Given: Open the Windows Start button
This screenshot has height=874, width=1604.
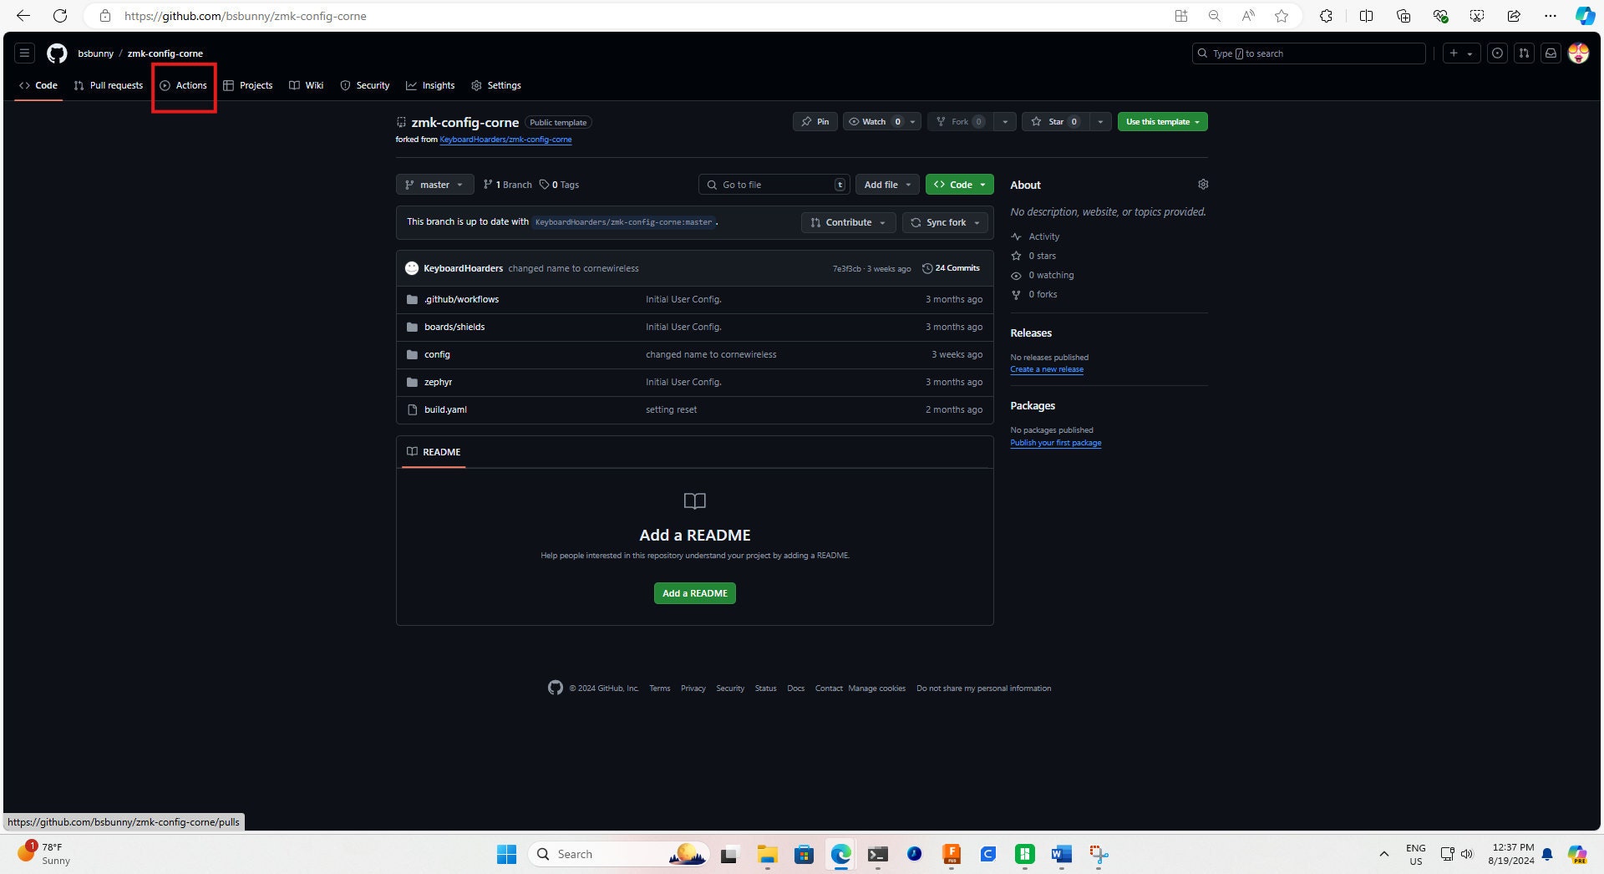Looking at the screenshot, I should (x=506, y=854).
